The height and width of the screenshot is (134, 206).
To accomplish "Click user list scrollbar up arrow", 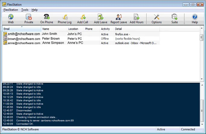I will click(x=201, y=28).
